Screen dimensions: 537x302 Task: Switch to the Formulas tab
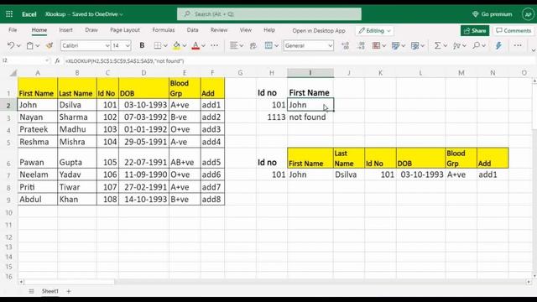click(164, 30)
